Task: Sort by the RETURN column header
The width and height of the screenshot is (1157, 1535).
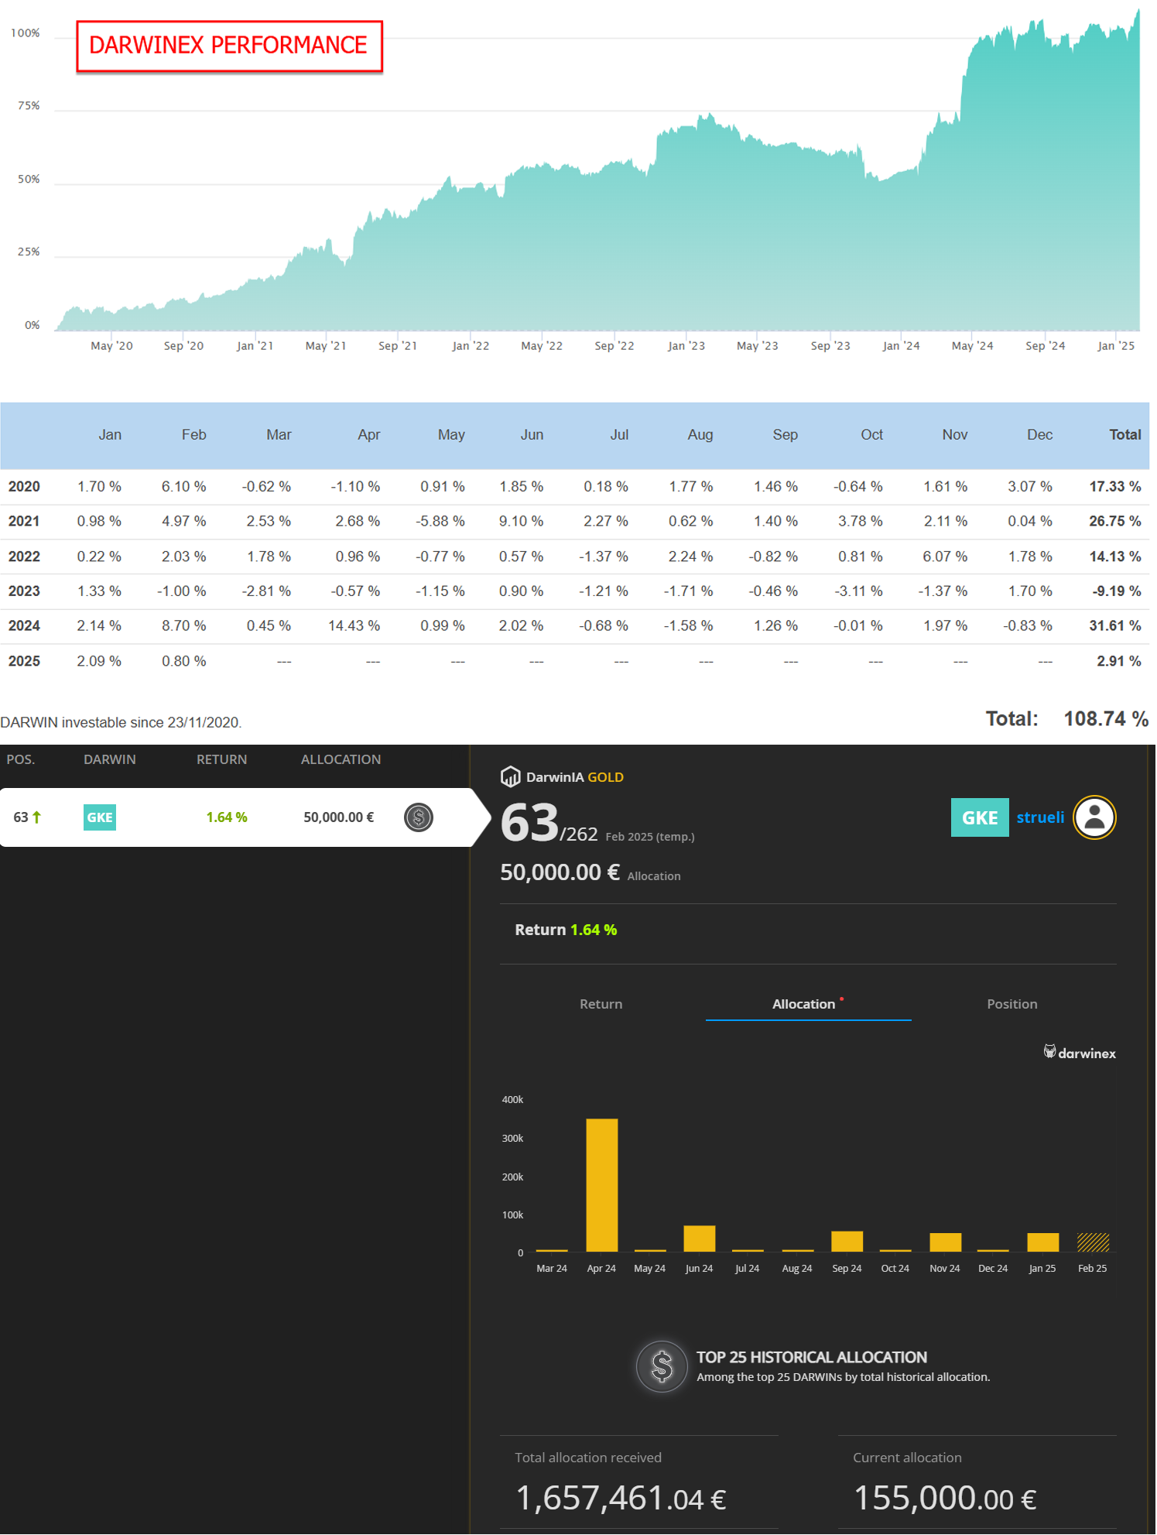Action: [x=222, y=759]
